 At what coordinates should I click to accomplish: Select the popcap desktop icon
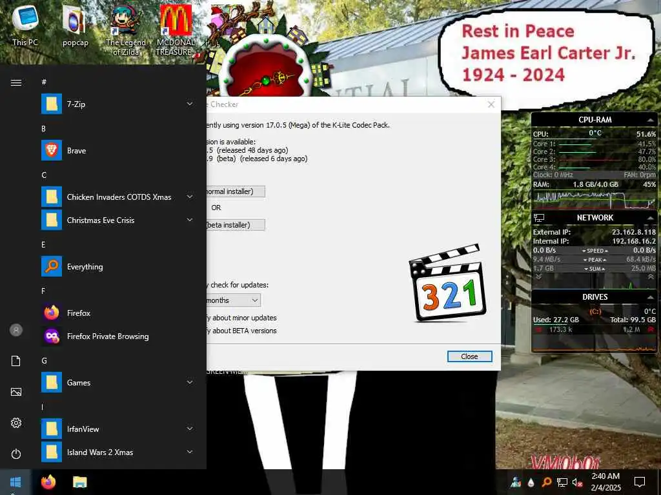pos(75,26)
